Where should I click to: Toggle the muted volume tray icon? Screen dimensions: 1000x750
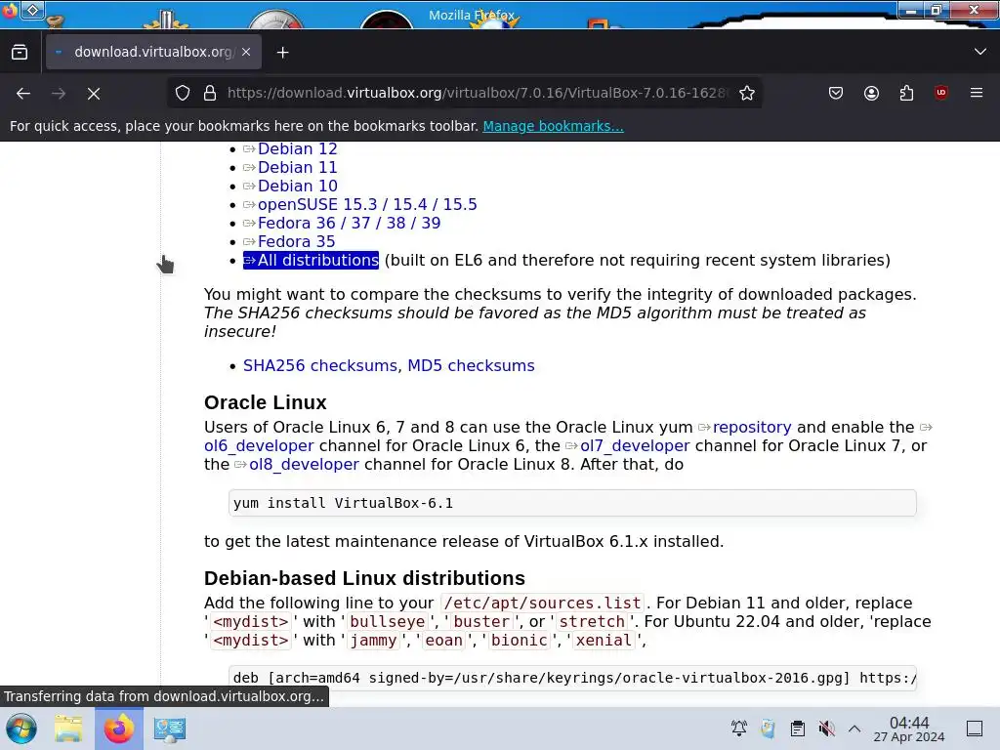(826, 729)
